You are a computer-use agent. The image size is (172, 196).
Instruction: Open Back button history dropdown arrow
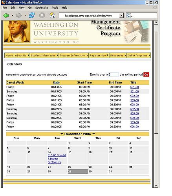coord(13,16)
